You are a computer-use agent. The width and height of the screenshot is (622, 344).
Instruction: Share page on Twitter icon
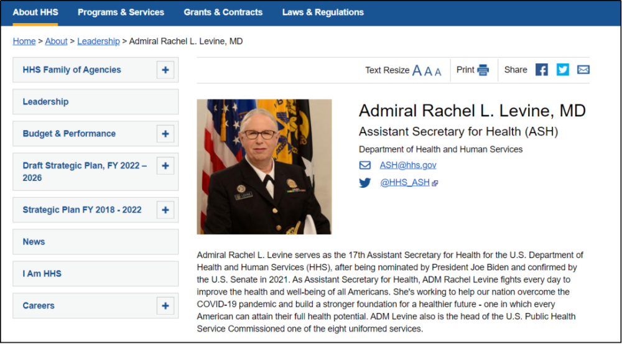pos(562,70)
